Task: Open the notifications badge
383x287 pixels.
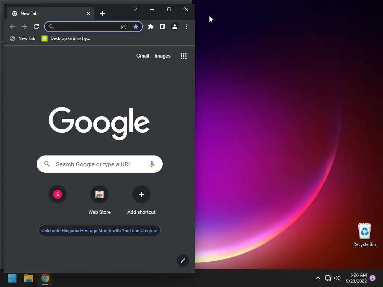Action: pos(373,278)
